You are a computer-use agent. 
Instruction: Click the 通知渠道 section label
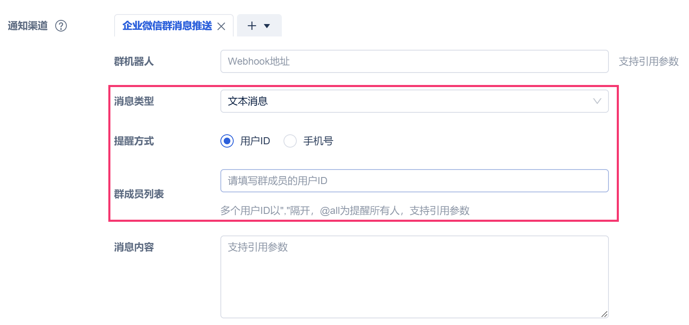tap(27, 26)
